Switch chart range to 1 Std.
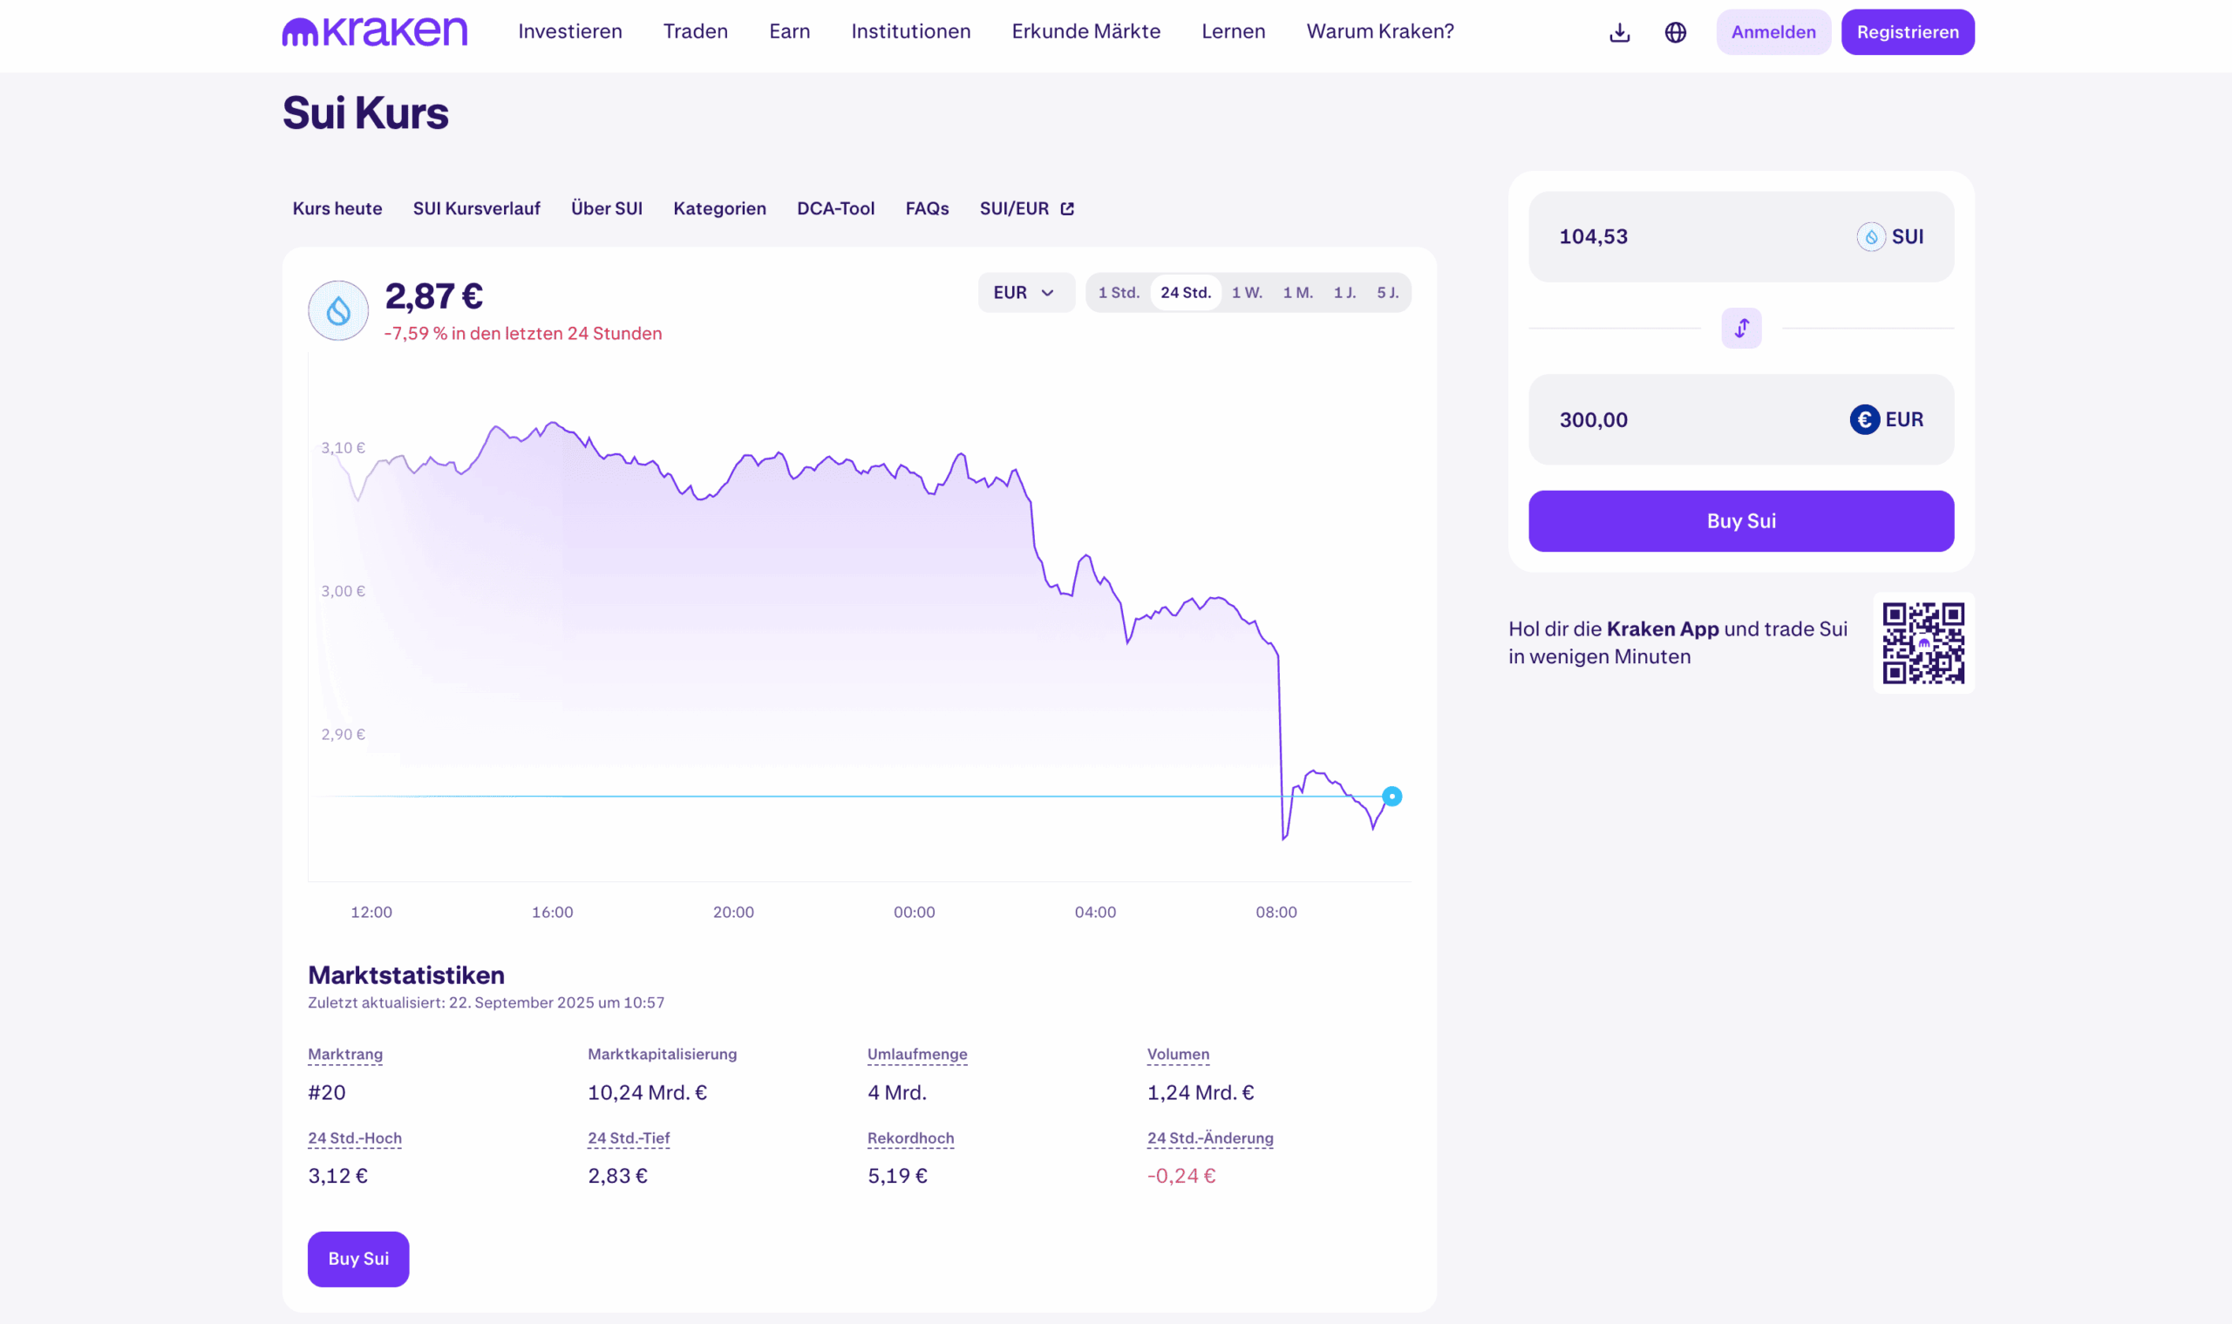Viewport: 2232px width, 1324px height. point(1119,293)
